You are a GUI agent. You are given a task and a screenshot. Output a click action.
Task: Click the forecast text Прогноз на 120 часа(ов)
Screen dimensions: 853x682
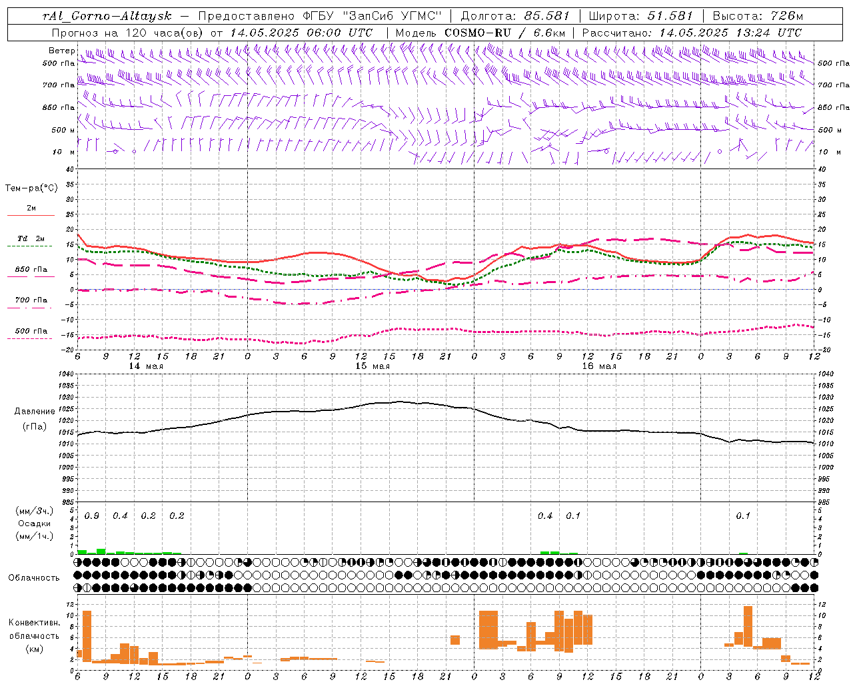128,33
